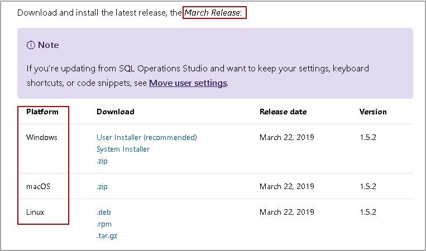The image size is (426, 251).
Task: Download the Linux .tar.gz archive
Action: [107, 236]
